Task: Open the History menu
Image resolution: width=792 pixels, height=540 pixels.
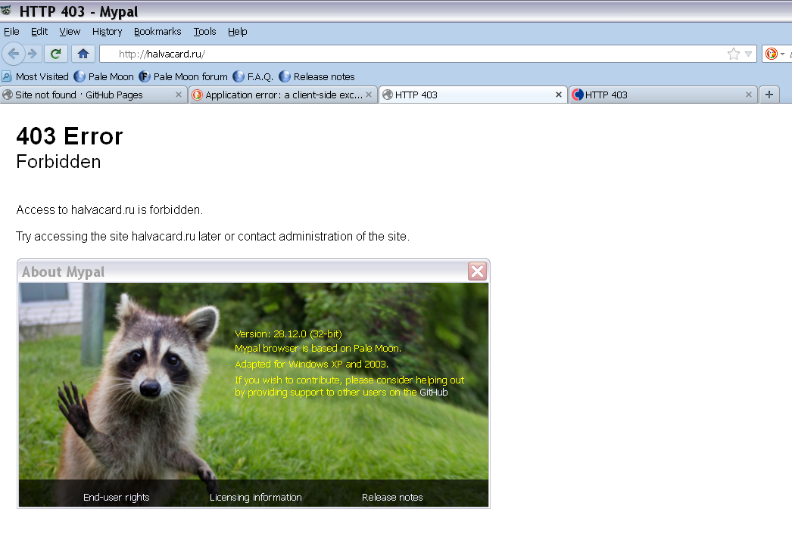Action: click(107, 32)
